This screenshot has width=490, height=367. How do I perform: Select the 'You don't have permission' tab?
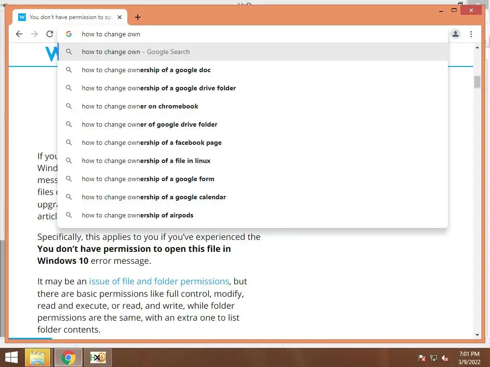pyautogui.click(x=70, y=17)
